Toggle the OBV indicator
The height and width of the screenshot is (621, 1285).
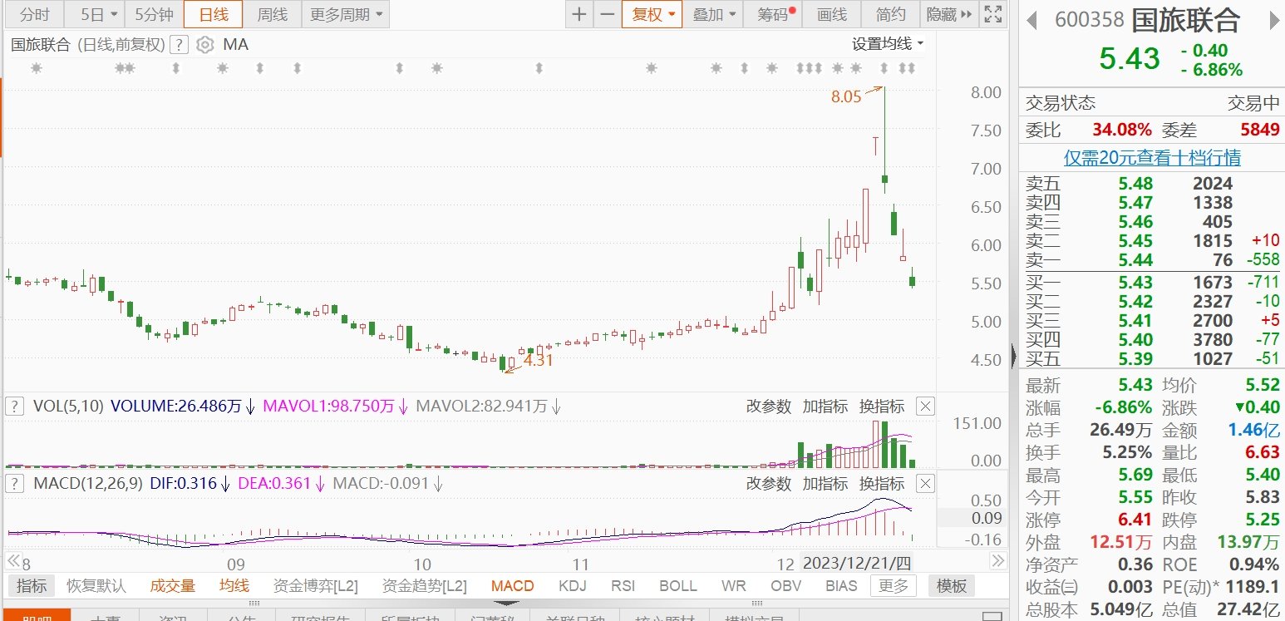(785, 586)
